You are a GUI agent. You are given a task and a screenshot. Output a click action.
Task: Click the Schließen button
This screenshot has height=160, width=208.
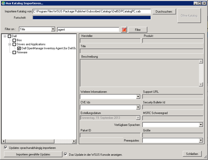point(192,154)
